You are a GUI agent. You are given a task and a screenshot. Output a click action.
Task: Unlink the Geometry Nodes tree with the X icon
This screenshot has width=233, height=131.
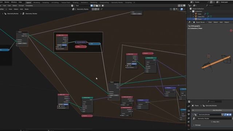coord(98,9)
